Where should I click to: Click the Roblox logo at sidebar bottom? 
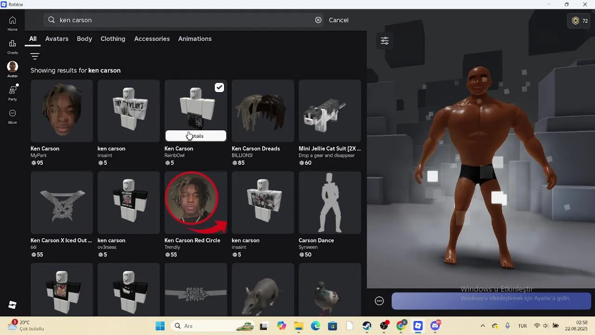pyautogui.click(x=13, y=305)
